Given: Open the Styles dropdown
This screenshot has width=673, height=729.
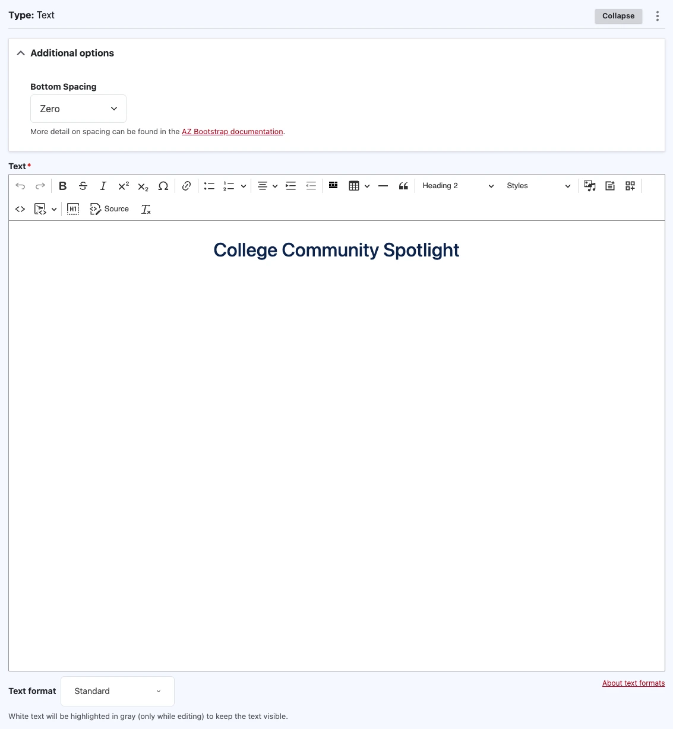Looking at the screenshot, I should [538, 186].
